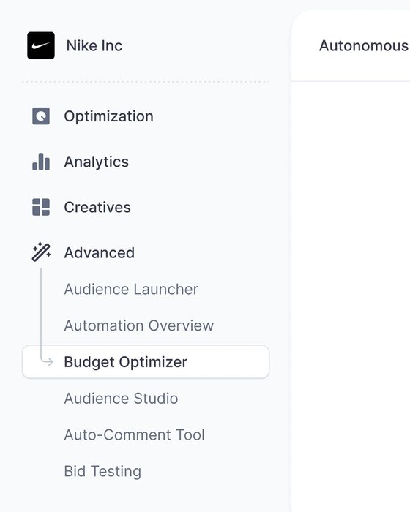Collapse the Advanced menu group
The image size is (410, 512).
(x=100, y=253)
